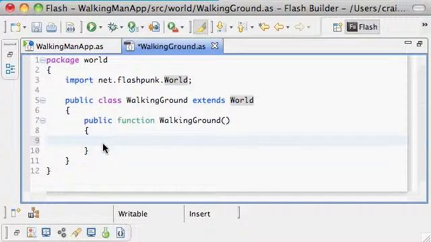Open the Console view monitor icon
Image resolution: width=431 pixels, height=242 pixels.
91,233
